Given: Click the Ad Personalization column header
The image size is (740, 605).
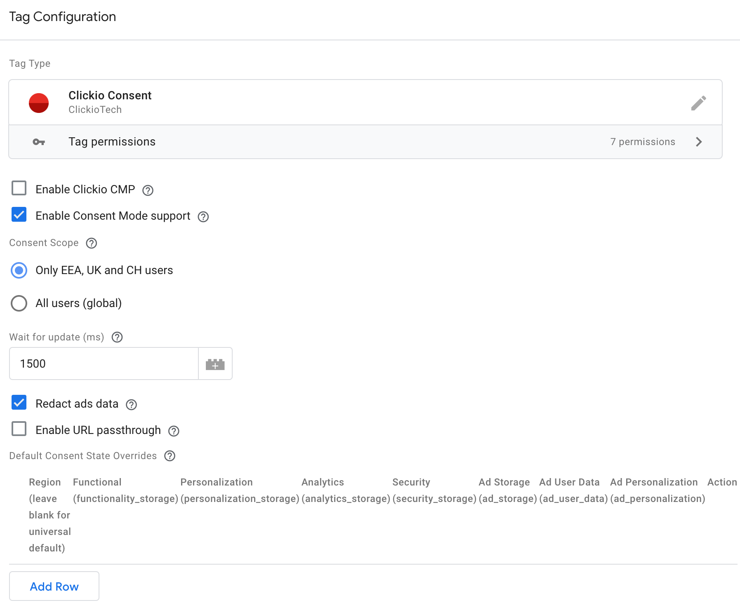Looking at the screenshot, I should [x=658, y=490].
